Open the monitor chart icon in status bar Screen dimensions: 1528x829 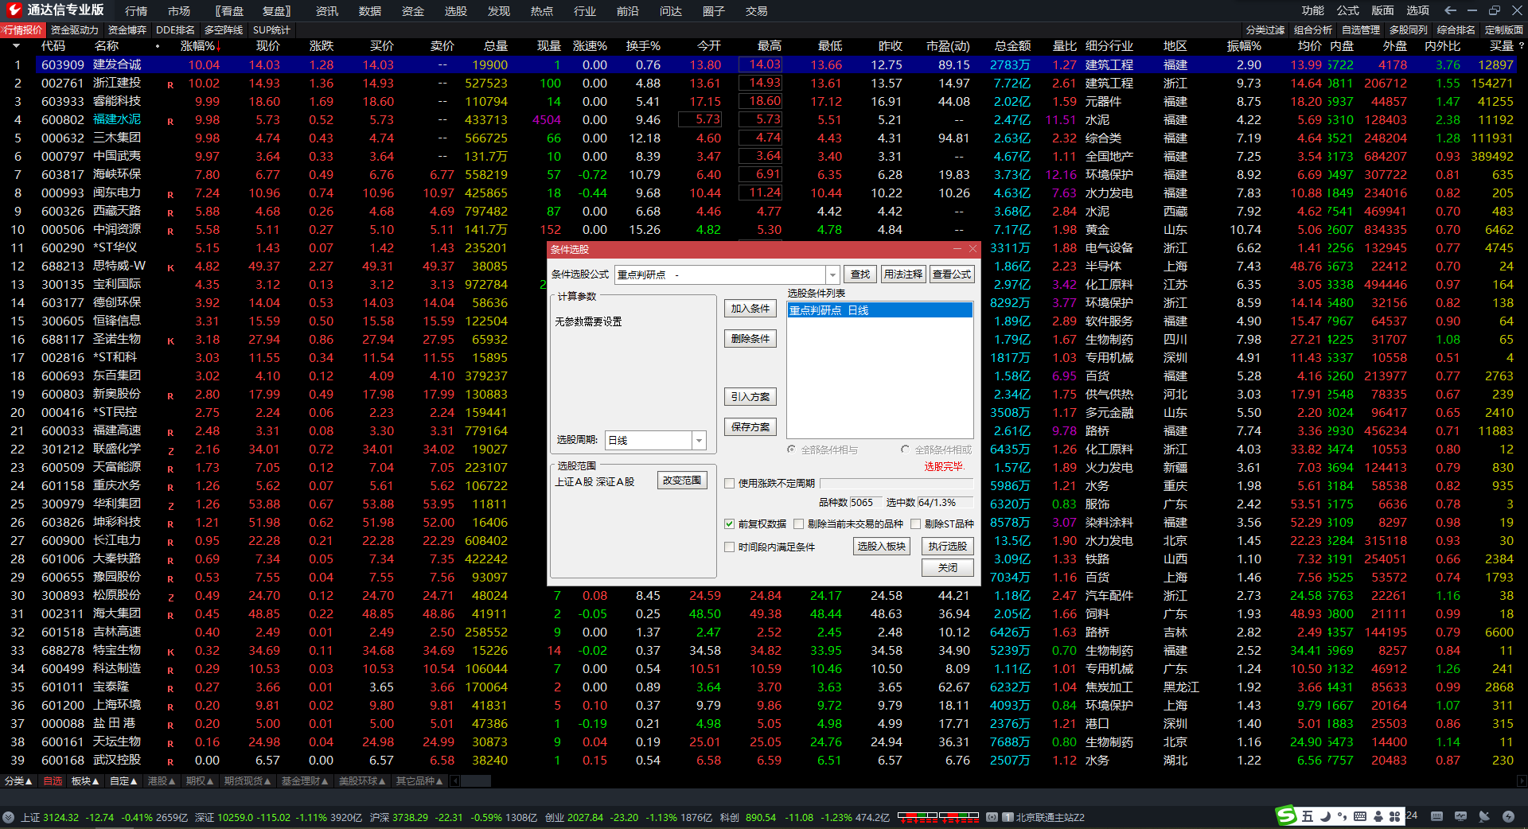click(x=1460, y=816)
